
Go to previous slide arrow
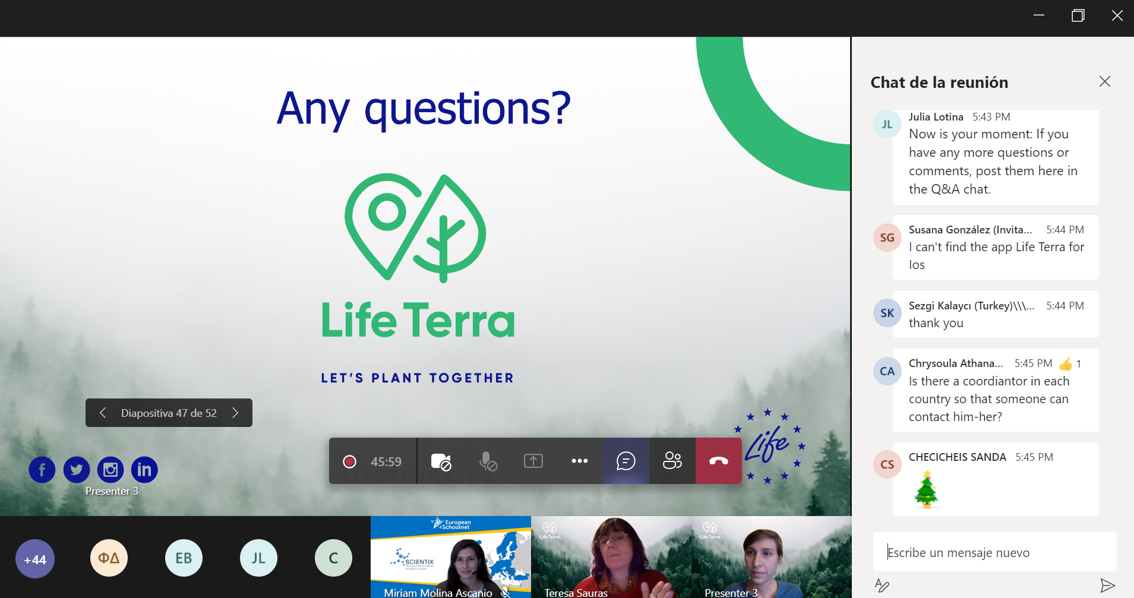[x=103, y=413]
